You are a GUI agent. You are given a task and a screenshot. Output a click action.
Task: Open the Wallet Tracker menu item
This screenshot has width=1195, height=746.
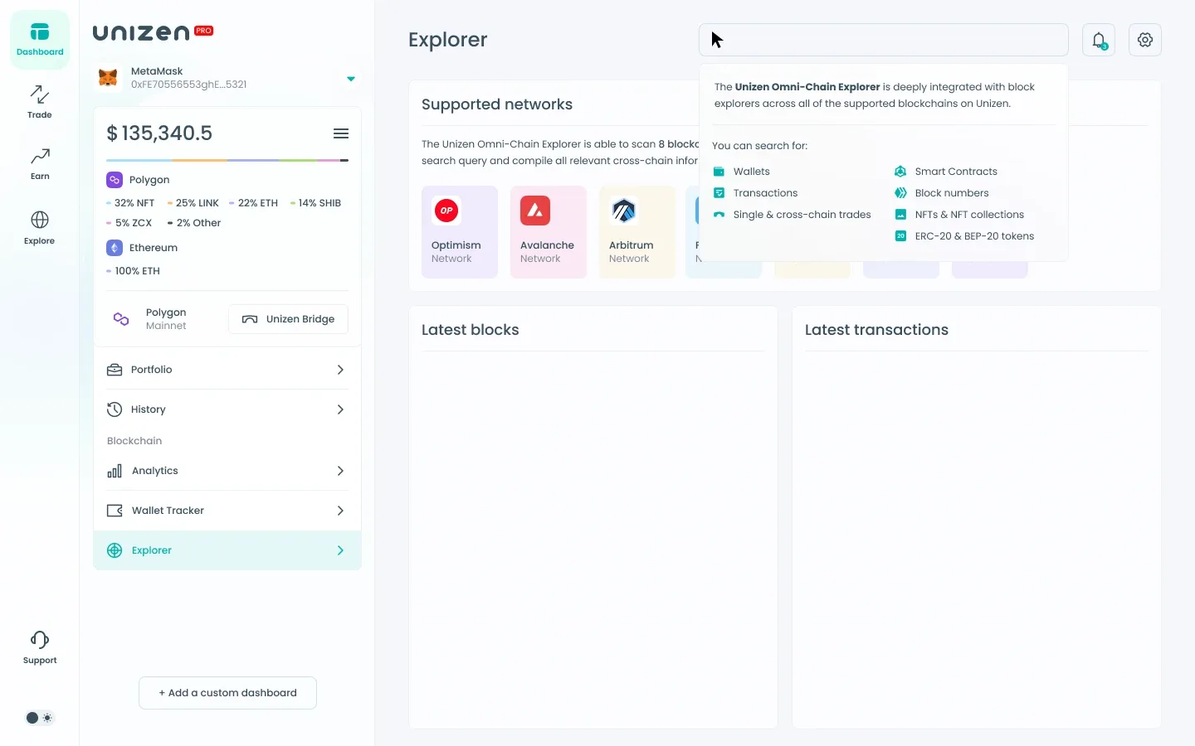click(x=227, y=511)
